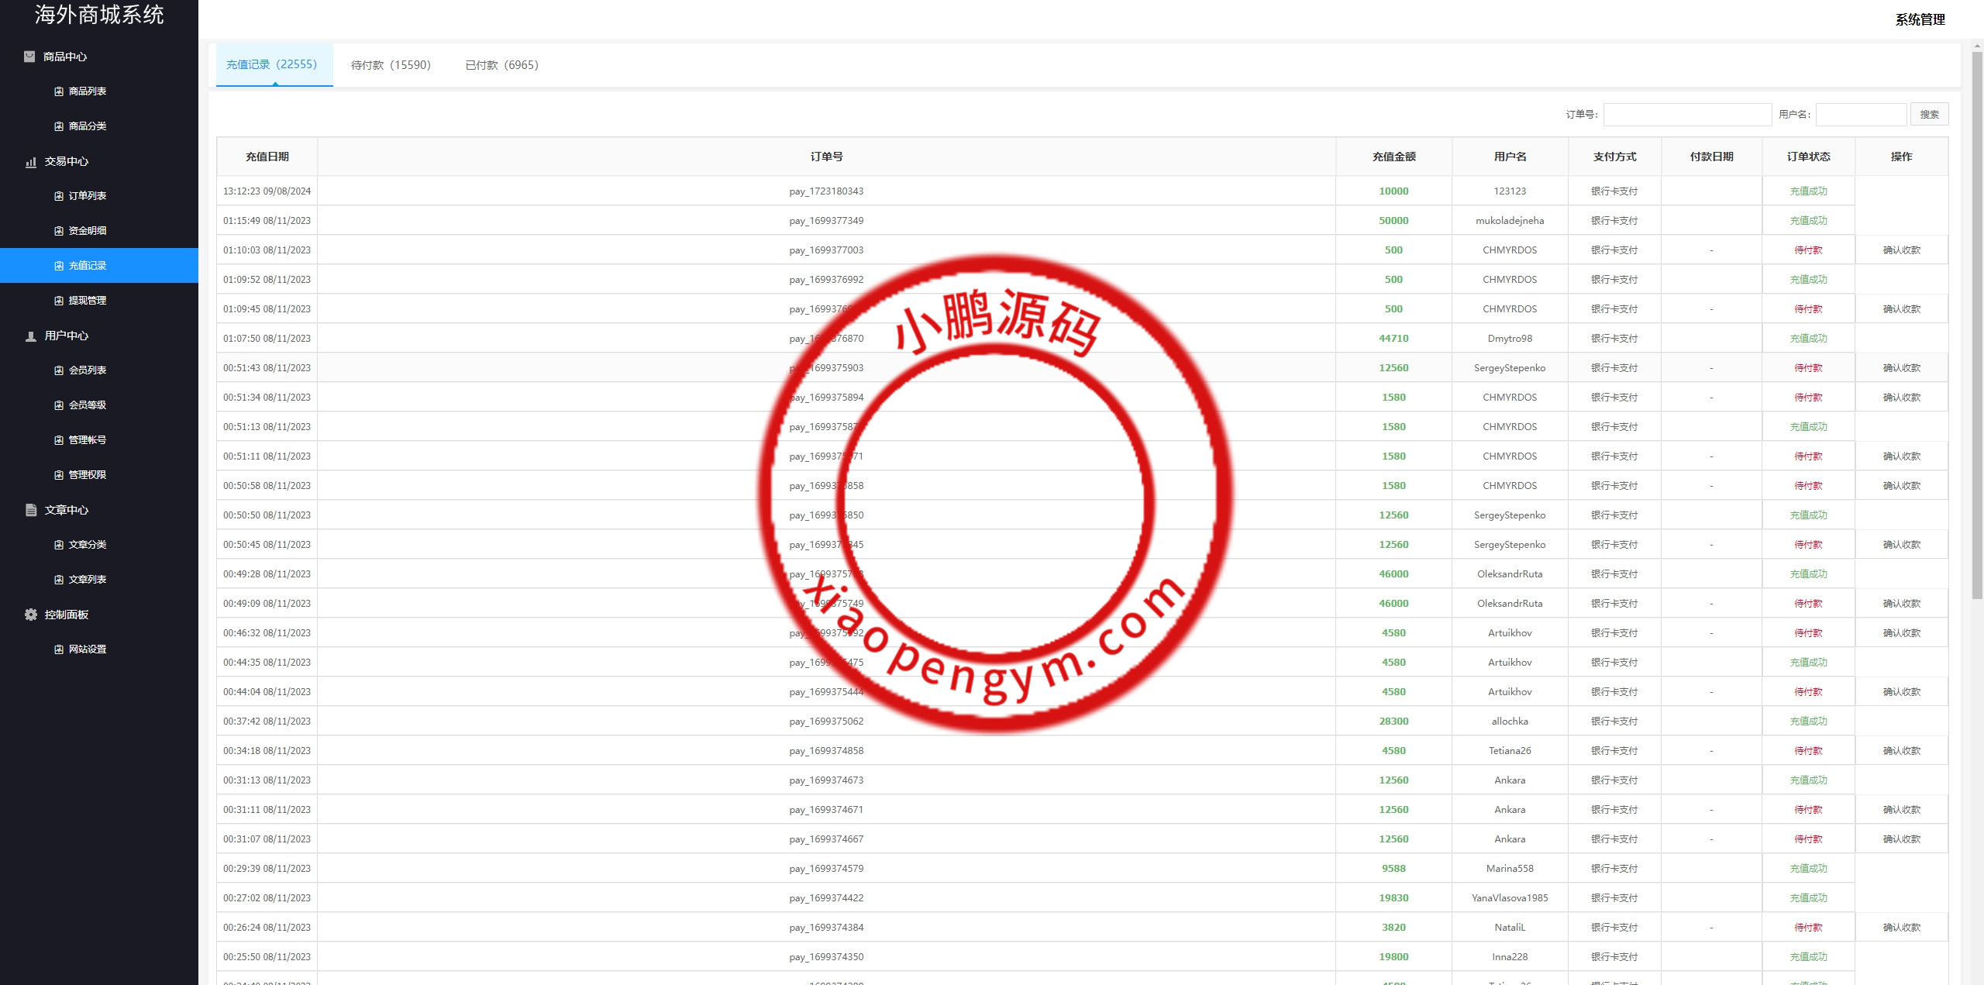
Task: Click 确认收款 for order pay_1699377003
Action: point(1901,250)
